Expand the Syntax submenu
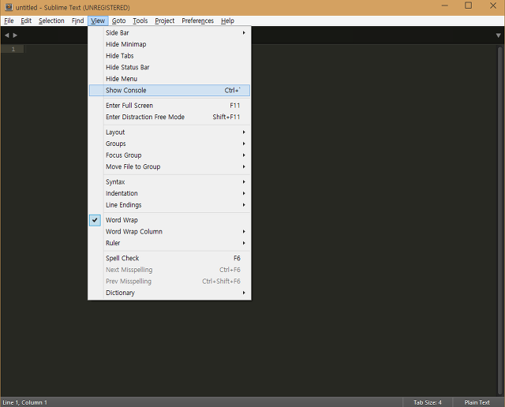The height and width of the screenshot is (407, 505). [x=170, y=182]
